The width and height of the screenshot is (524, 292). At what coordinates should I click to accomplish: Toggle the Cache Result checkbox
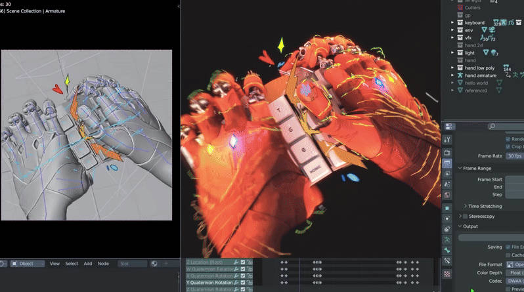coord(508,255)
